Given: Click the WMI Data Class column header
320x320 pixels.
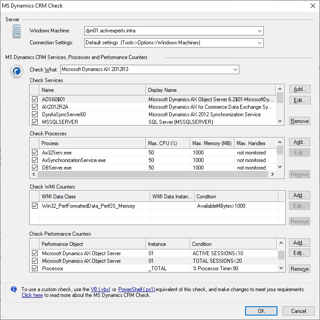Looking at the screenshot, I should 95,197.
